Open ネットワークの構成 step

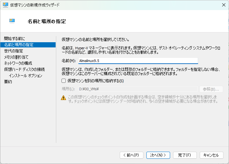18,63
